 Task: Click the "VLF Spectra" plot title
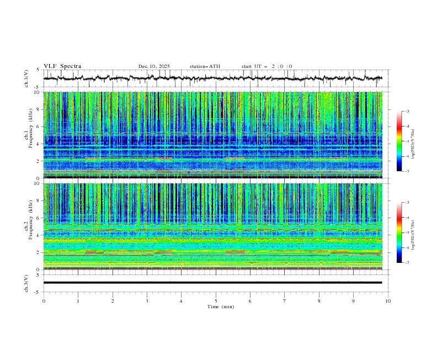point(62,66)
